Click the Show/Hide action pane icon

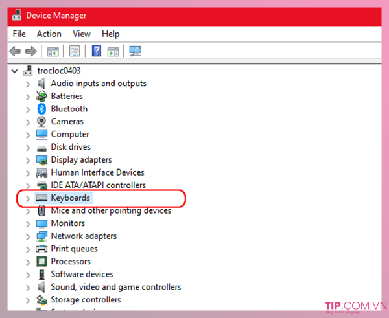click(113, 52)
